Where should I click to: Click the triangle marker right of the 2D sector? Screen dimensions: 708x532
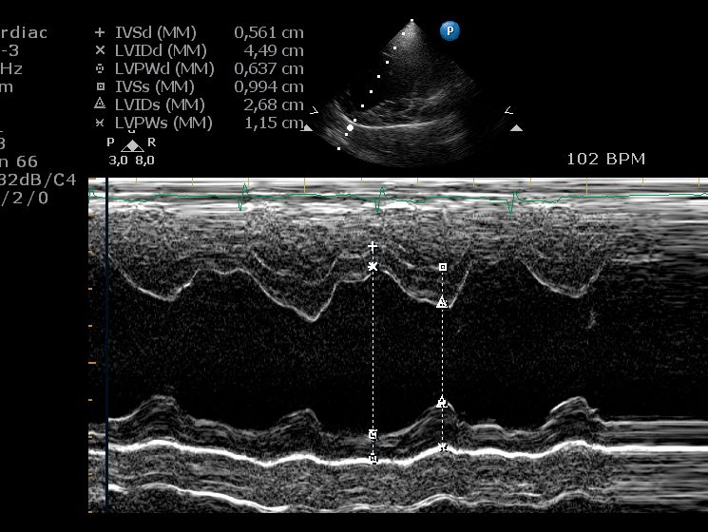[x=516, y=127]
